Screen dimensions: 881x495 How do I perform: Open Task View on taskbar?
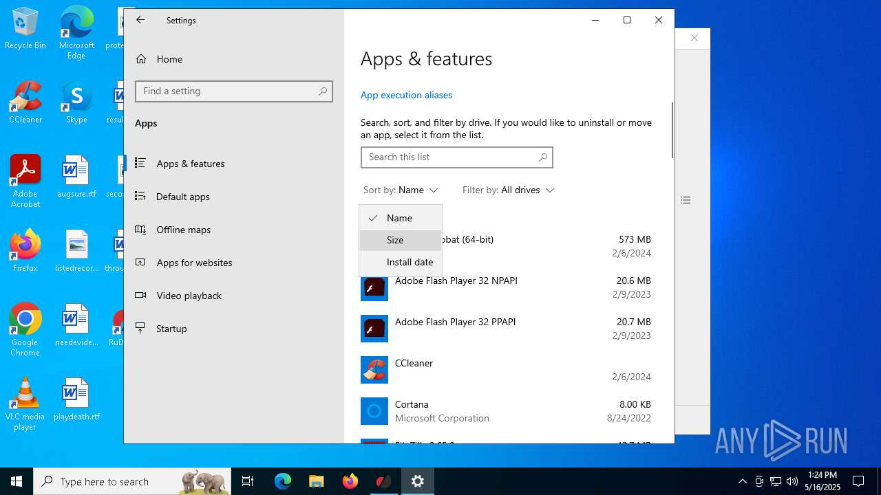tap(248, 481)
